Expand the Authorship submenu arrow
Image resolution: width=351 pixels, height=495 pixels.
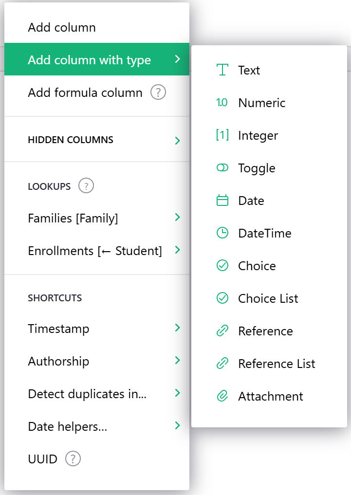(177, 361)
